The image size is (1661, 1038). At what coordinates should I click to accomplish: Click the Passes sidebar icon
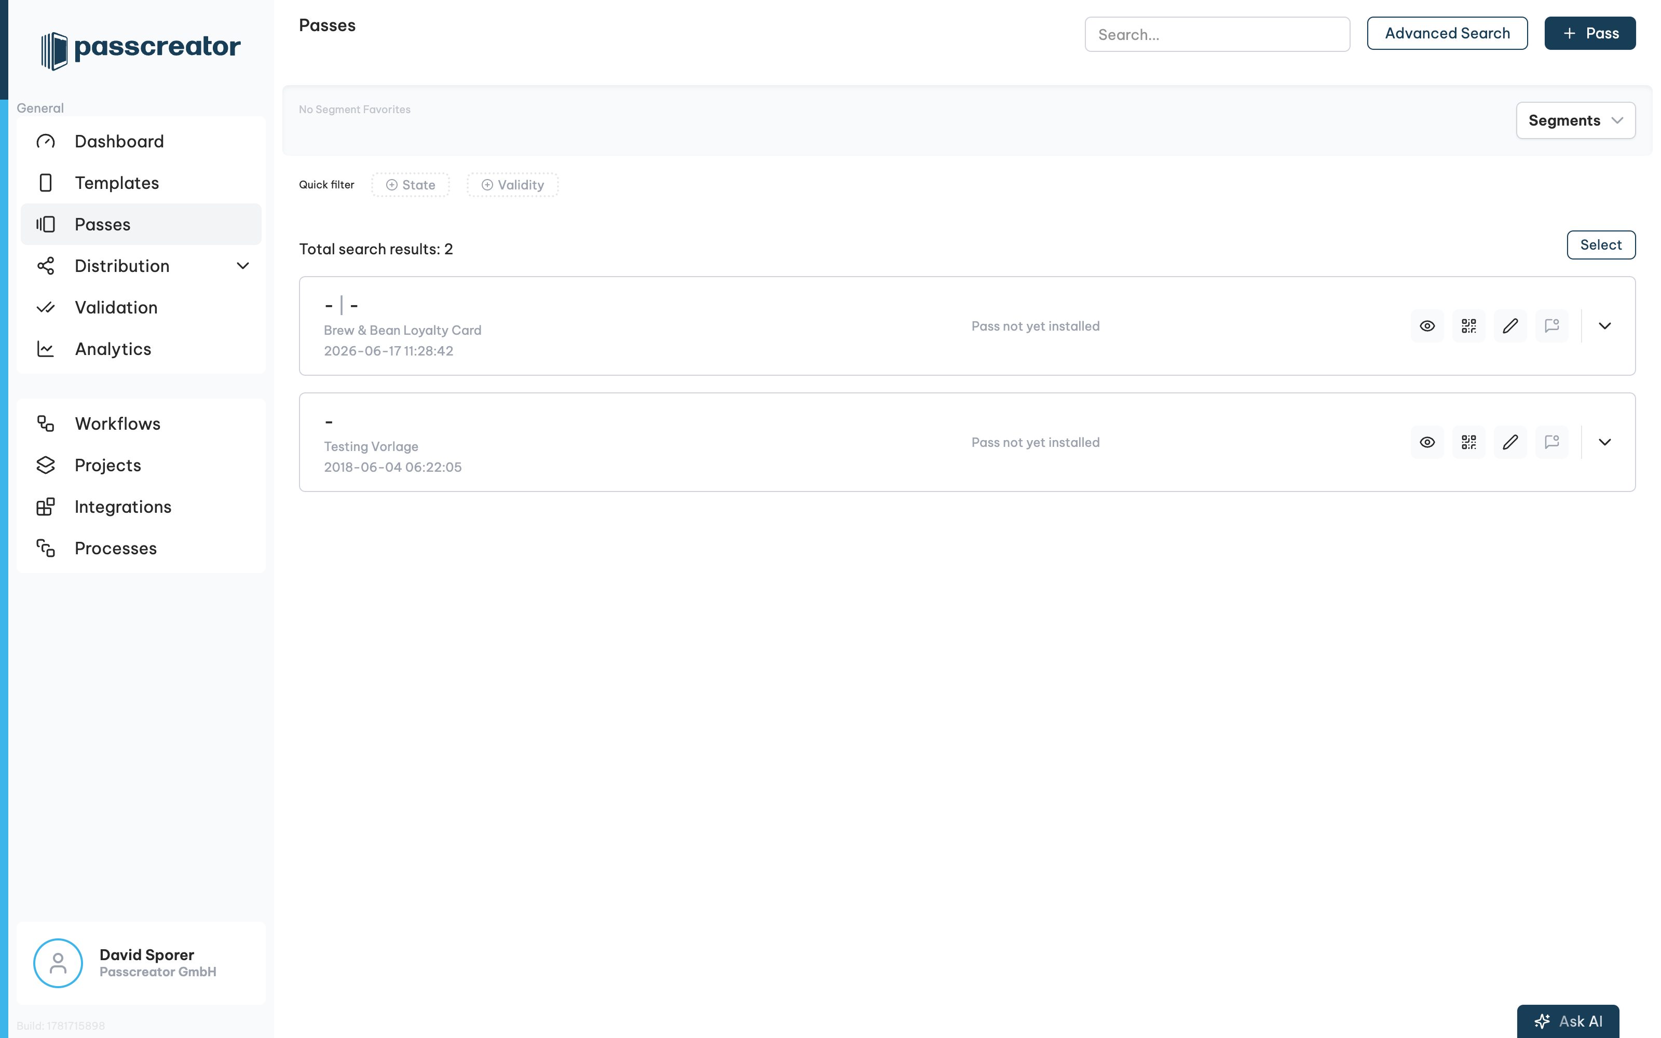tap(45, 225)
